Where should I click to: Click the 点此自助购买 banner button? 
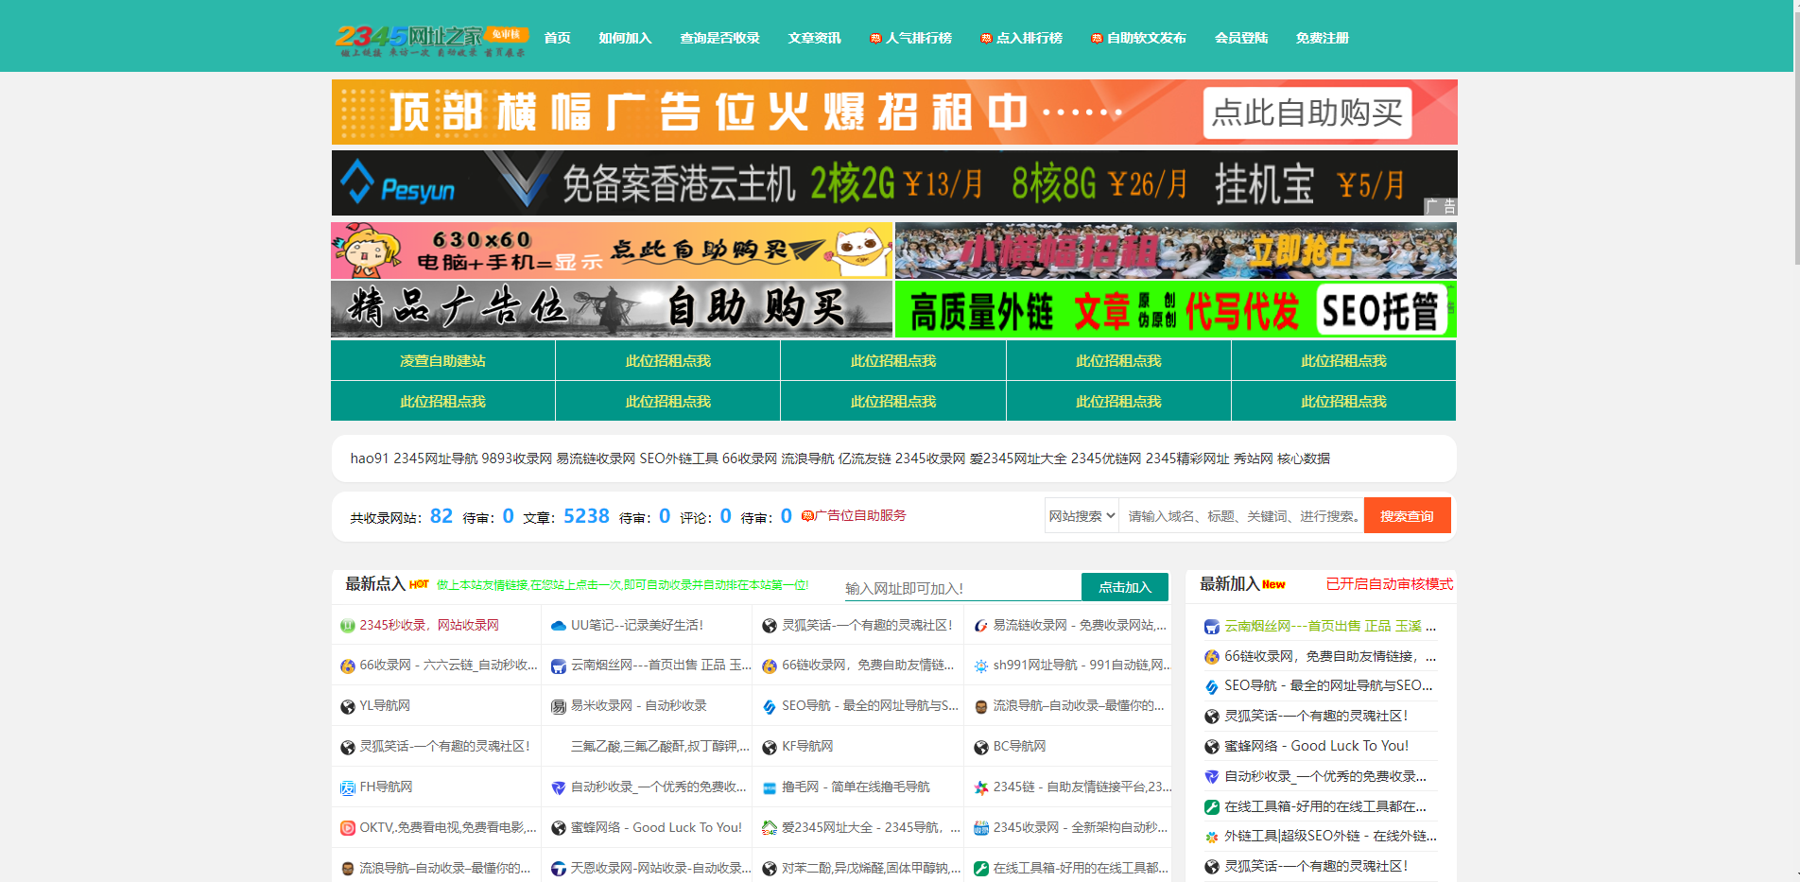point(1307,112)
